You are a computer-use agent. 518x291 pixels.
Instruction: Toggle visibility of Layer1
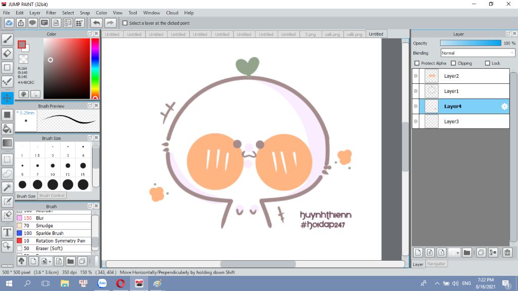pos(416,91)
